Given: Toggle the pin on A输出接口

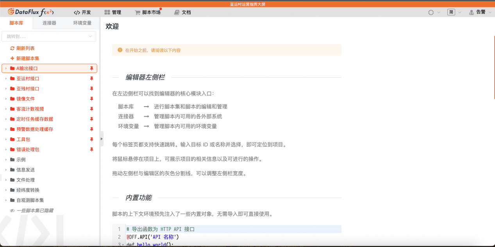Looking at the screenshot, I should (92, 68).
